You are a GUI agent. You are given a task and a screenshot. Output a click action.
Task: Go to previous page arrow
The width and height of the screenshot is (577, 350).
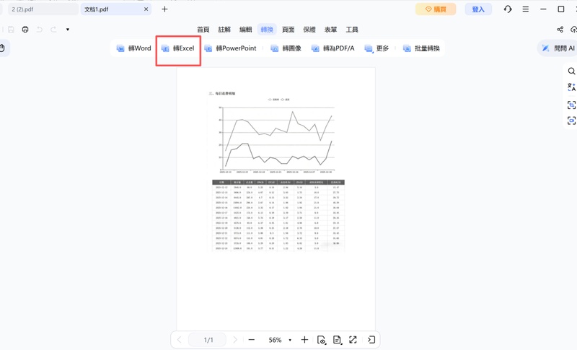tap(180, 340)
